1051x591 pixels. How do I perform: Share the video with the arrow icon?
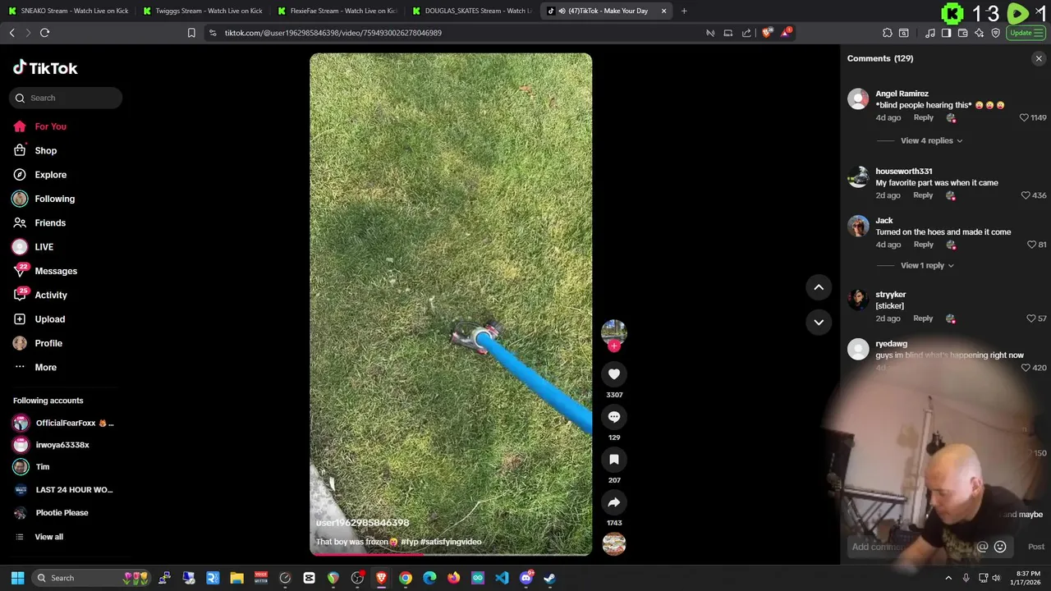(613, 502)
